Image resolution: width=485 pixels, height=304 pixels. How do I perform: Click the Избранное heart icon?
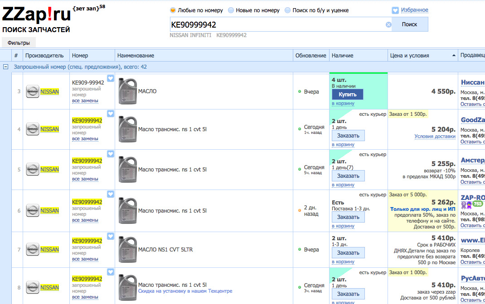(x=395, y=10)
